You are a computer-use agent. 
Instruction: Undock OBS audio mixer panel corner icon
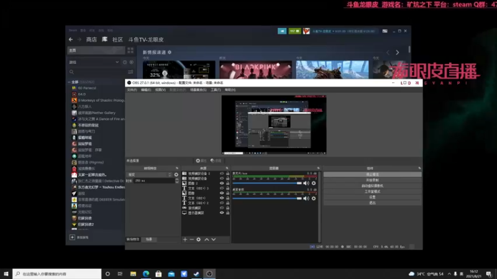click(319, 168)
